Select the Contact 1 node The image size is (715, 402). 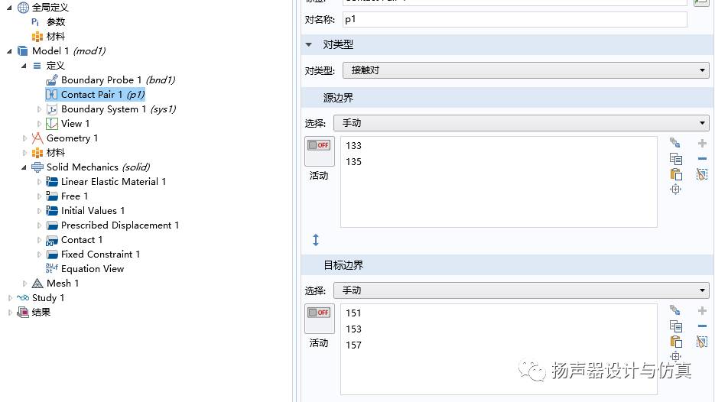tap(81, 240)
